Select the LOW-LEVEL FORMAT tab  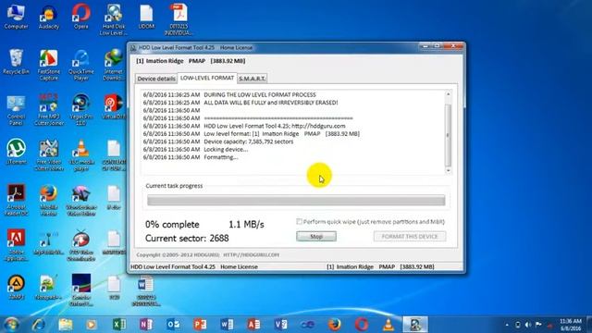207,78
